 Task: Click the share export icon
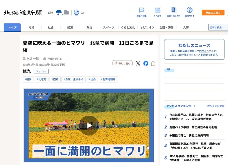point(153,63)
